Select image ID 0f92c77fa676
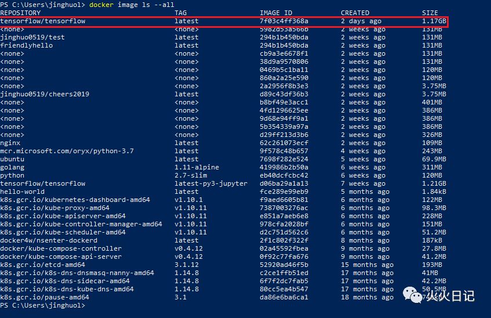 (x=284, y=257)
